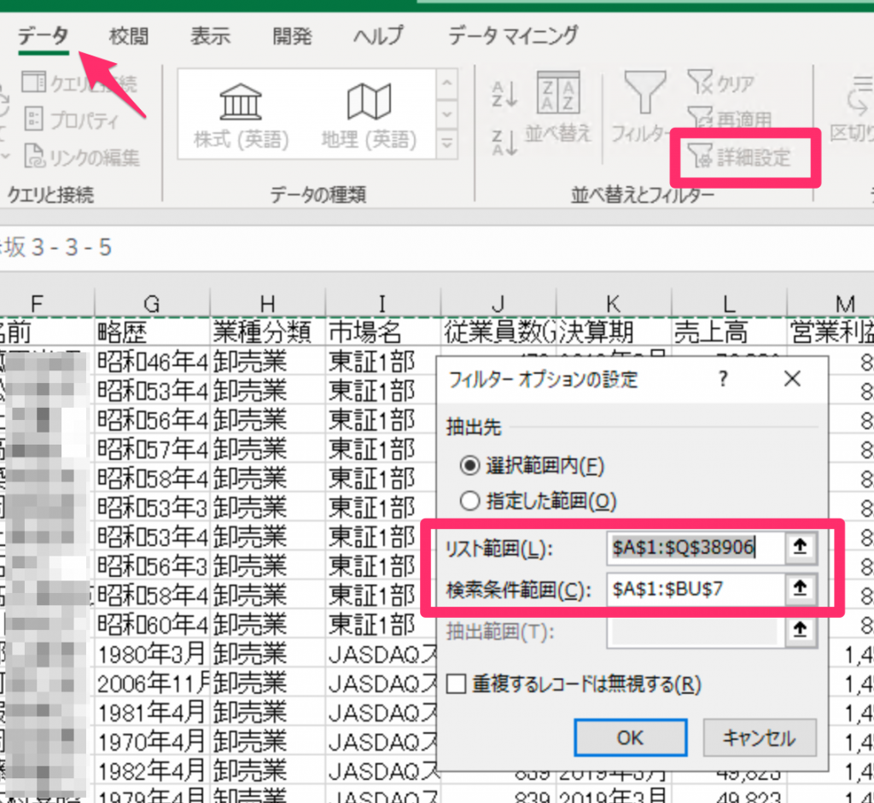Select the 地理 (英語) data type

(369, 116)
